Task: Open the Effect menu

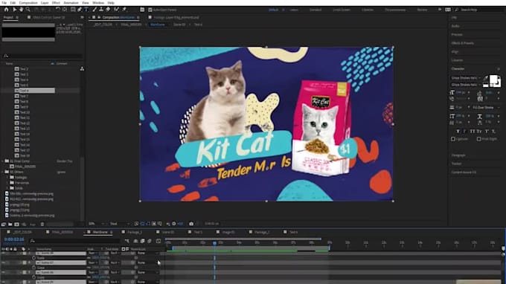Action: [x=56, y=2]
